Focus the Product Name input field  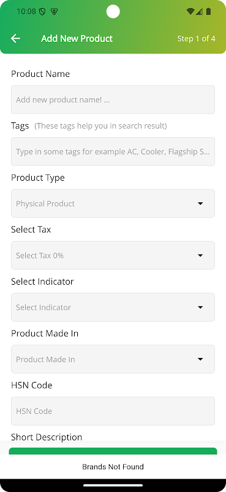tap(113, 100)
